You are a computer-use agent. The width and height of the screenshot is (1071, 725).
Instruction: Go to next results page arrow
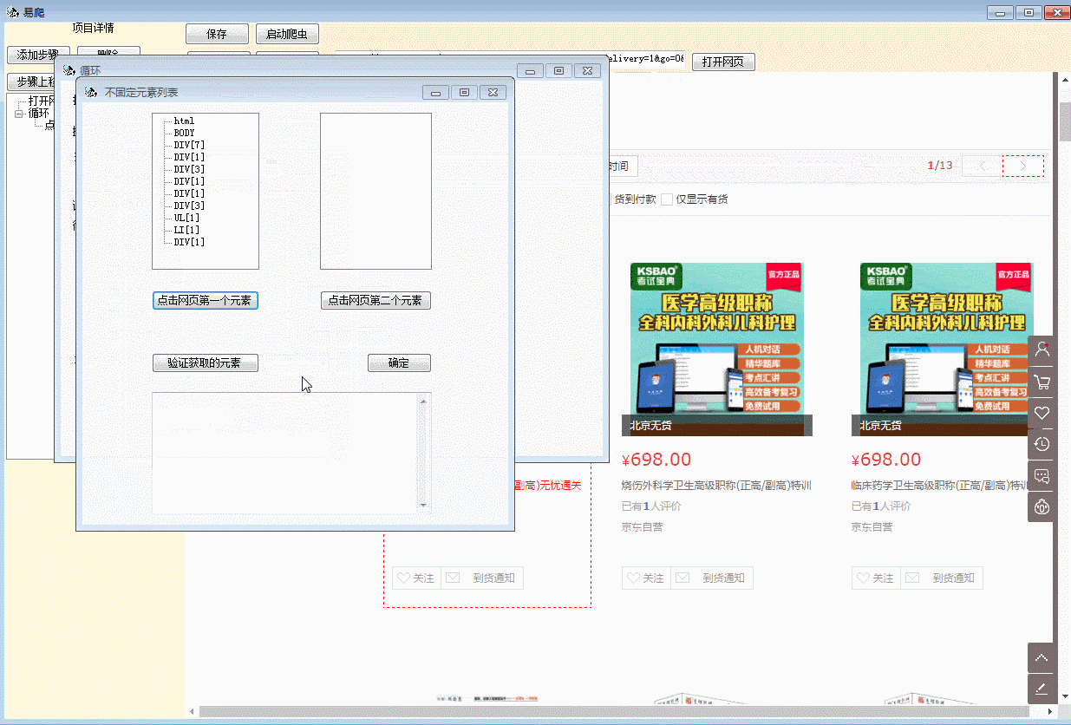[1023, 166]
